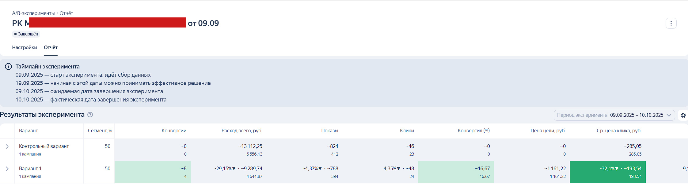Click the Завершён status badge
The height and width of the screenshot is (184, 688).
(x=26, y=34)
